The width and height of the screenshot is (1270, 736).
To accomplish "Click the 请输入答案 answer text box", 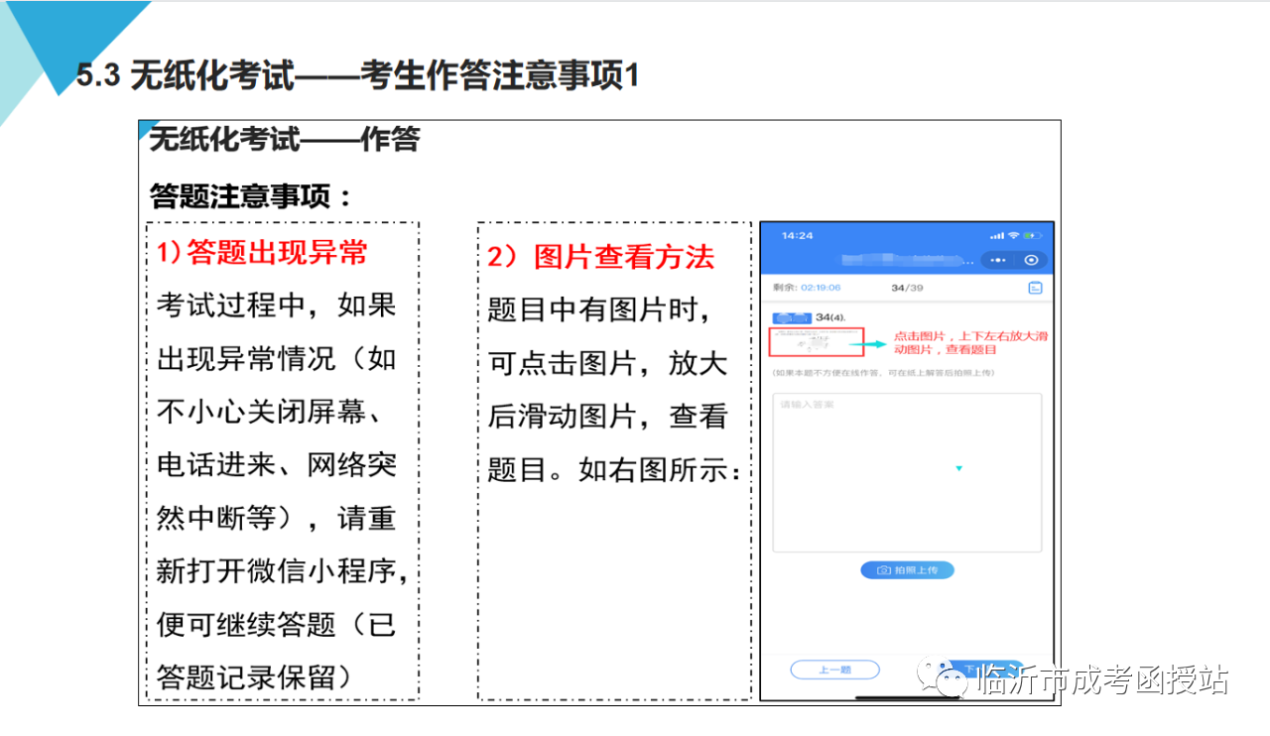I will coord(907,472).
